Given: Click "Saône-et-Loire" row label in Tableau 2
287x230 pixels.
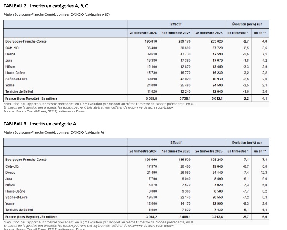Looking at the screenshot, I should click(16, 79).
